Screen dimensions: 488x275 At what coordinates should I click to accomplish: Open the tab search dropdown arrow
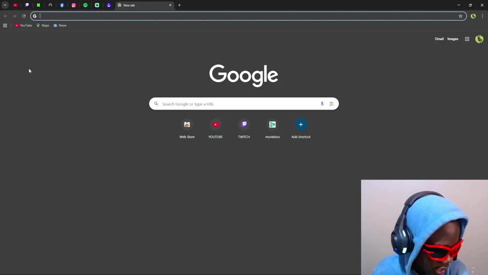[x=5, y=5]
